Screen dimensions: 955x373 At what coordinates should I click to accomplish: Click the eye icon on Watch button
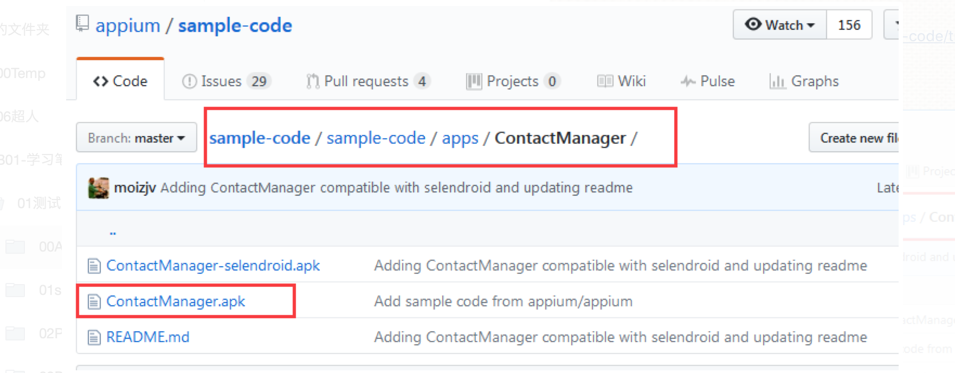(753, 24)
